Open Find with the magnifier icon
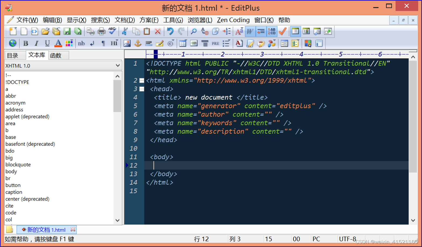This screenshot has height=247, width=422. click(193, 31)
